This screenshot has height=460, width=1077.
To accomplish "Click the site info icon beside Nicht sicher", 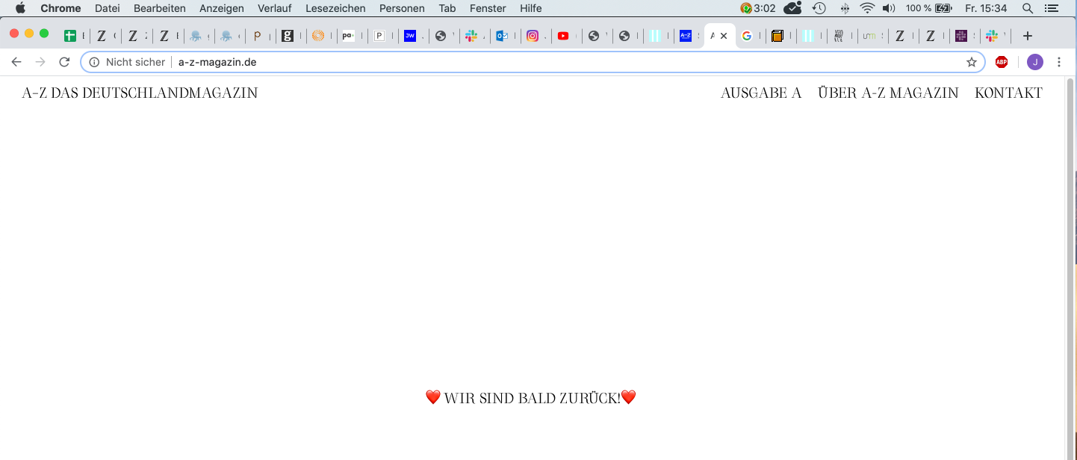I will click(94, 62).
